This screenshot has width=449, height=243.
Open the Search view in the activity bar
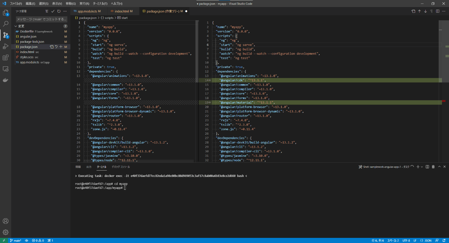[5, 24]
